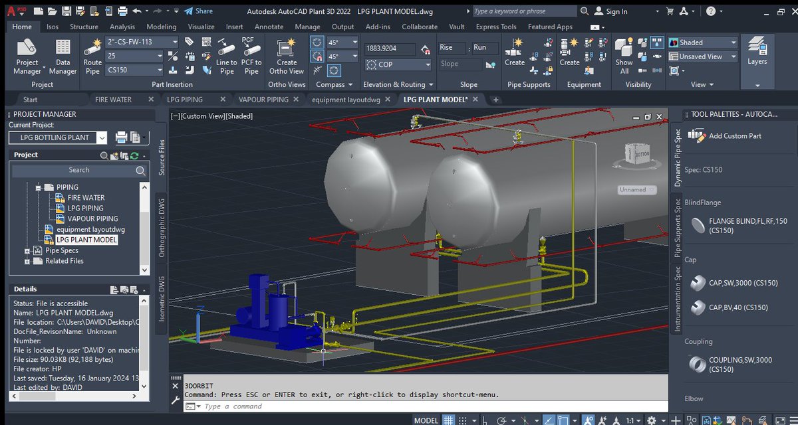Launch the Line to Pipe tool
The height and width of the screenshot is (425, 798).
point(226,56)
